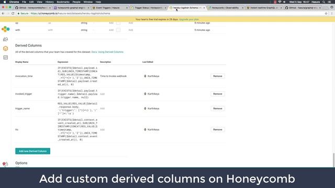Click the user avatar on the trigger_name row
This screenshot has width=335, height=188.
click(x=145, y=109)
